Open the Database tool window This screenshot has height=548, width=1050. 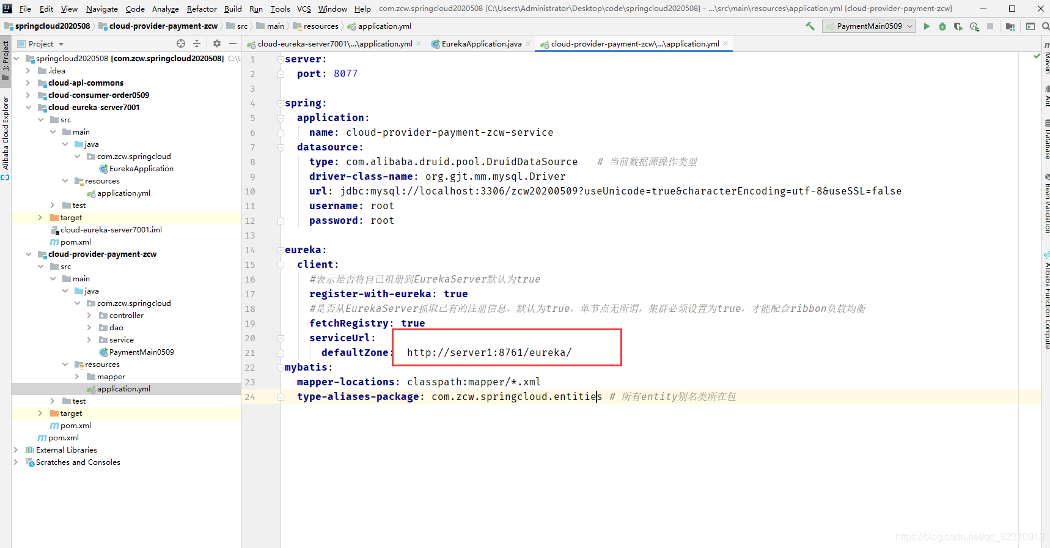pyautogui.click(x=1046, y=140)
